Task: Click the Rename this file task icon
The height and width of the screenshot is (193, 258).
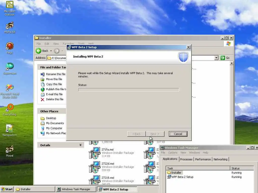Action: click(x=42, y=74)
